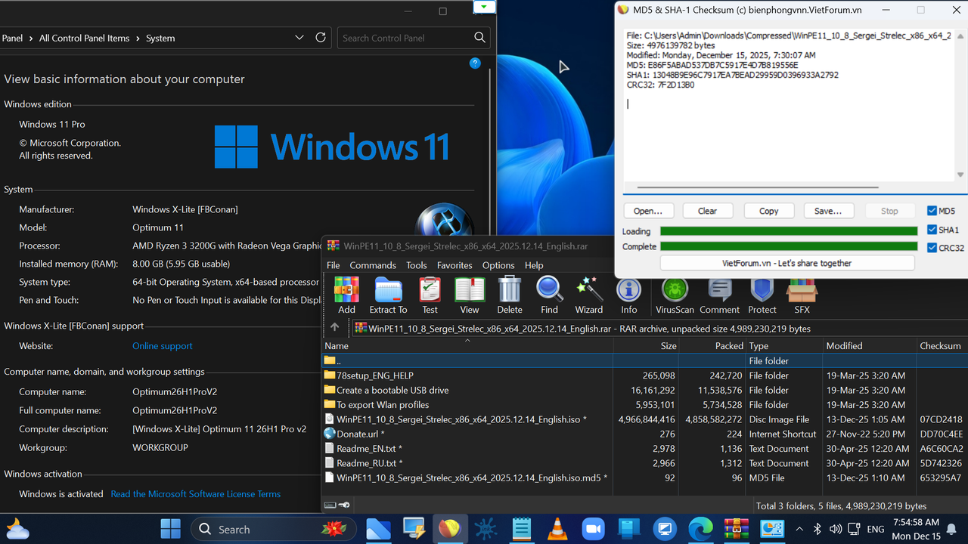
Task: Click the Open... button in Checksum window
Action: pos(648,211)
